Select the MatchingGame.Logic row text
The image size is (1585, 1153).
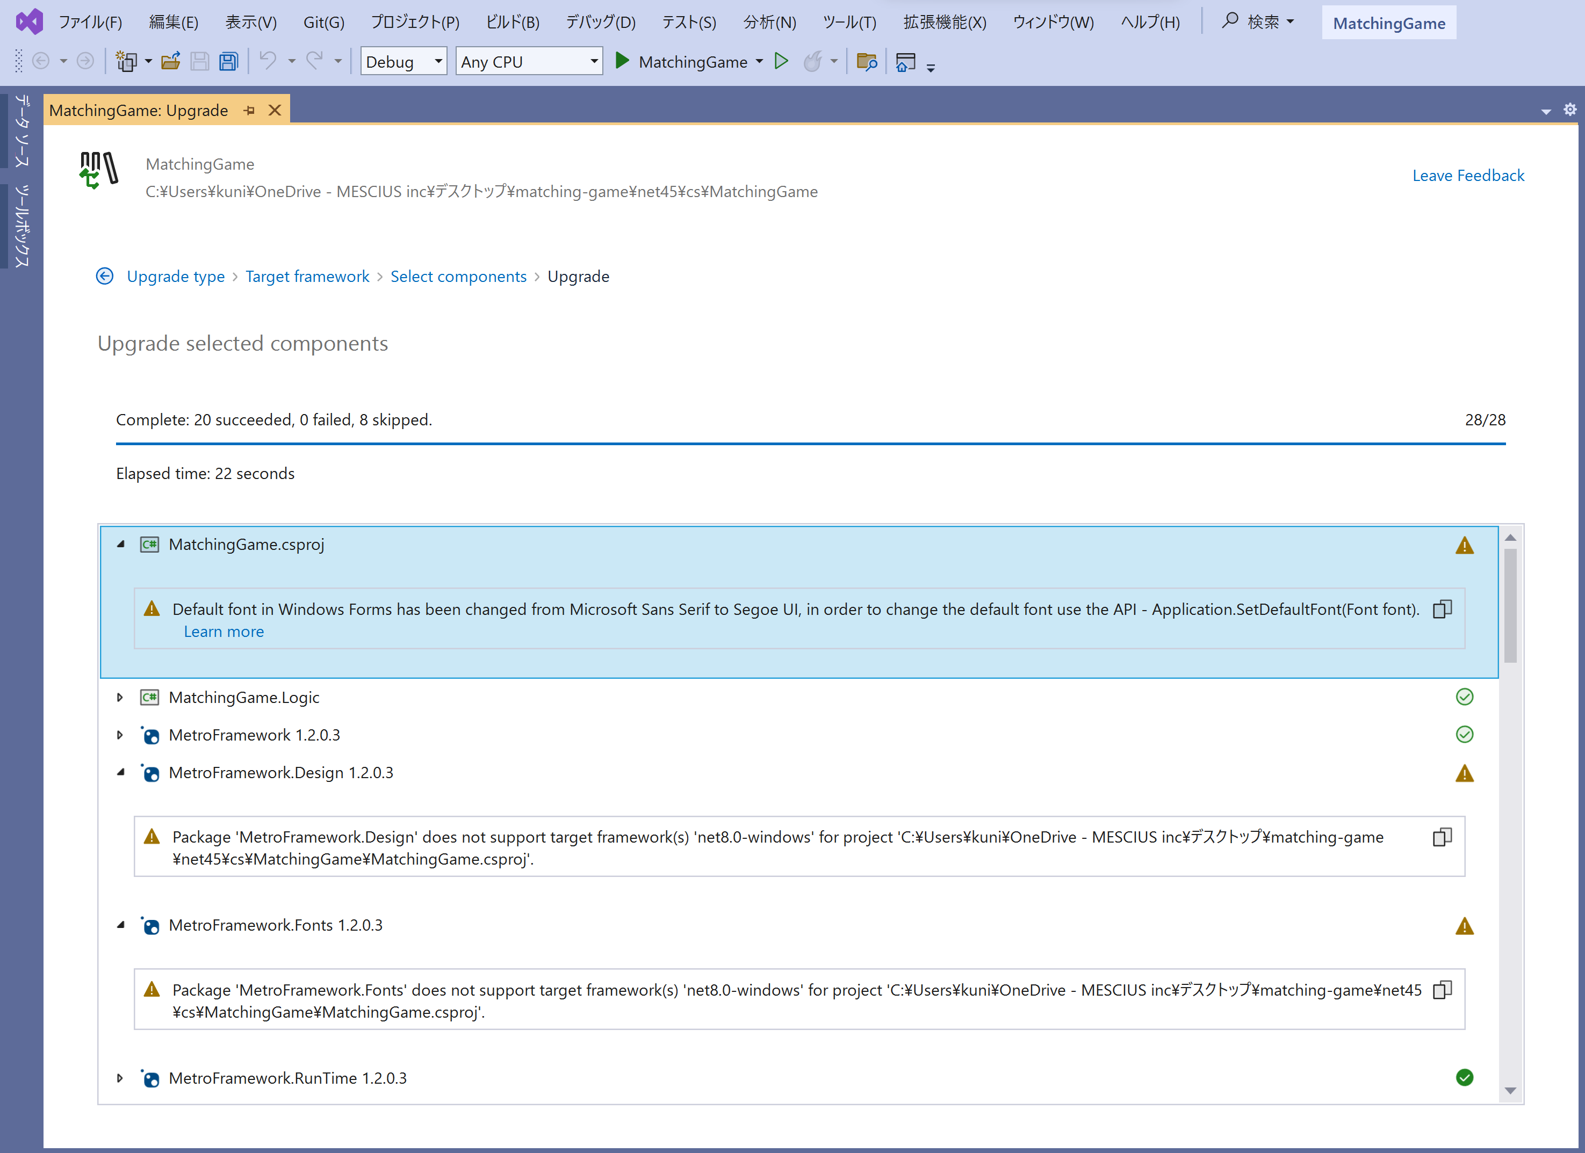click(x=244, y=698)
